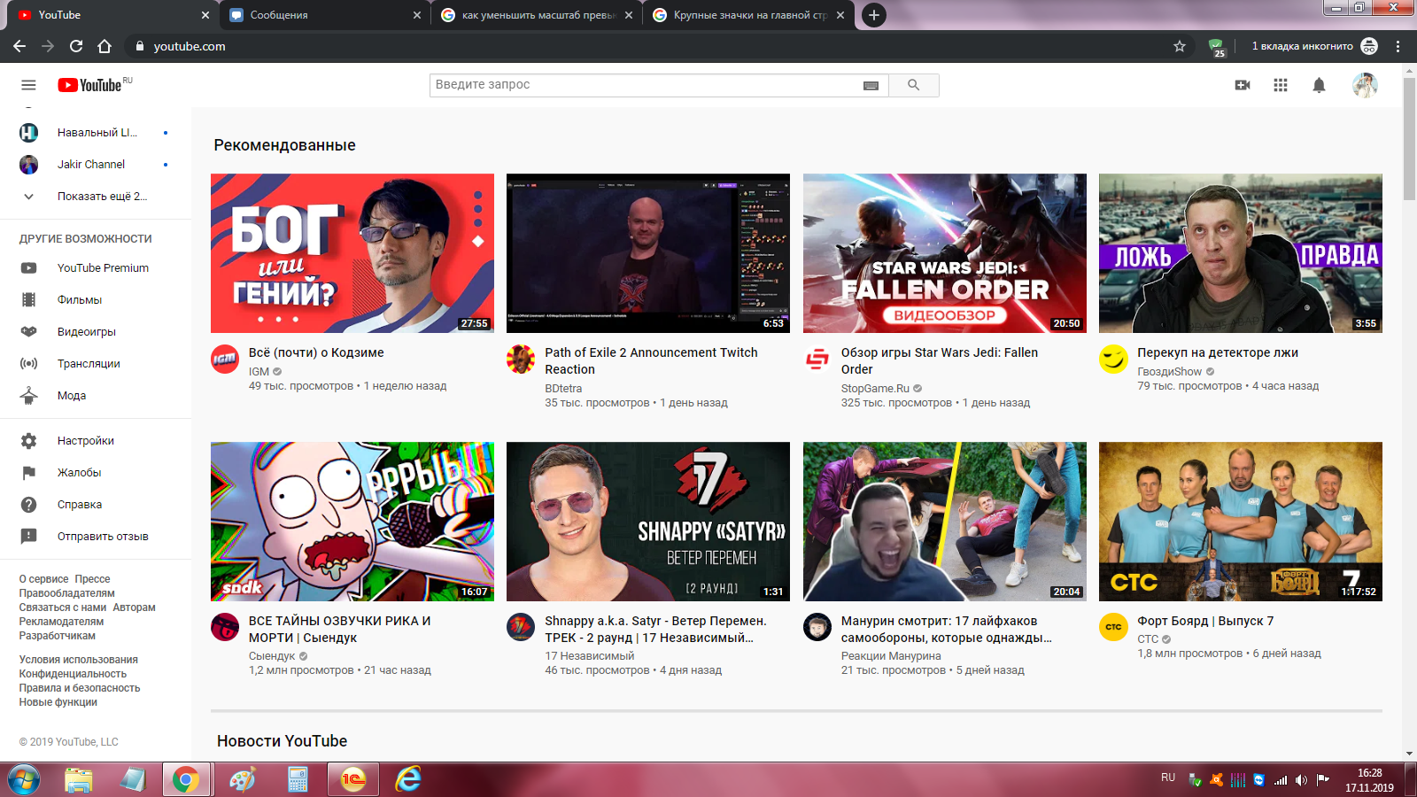Open Internet Explorer from the taskbar

pyautogui.click(x=408, y=780)
